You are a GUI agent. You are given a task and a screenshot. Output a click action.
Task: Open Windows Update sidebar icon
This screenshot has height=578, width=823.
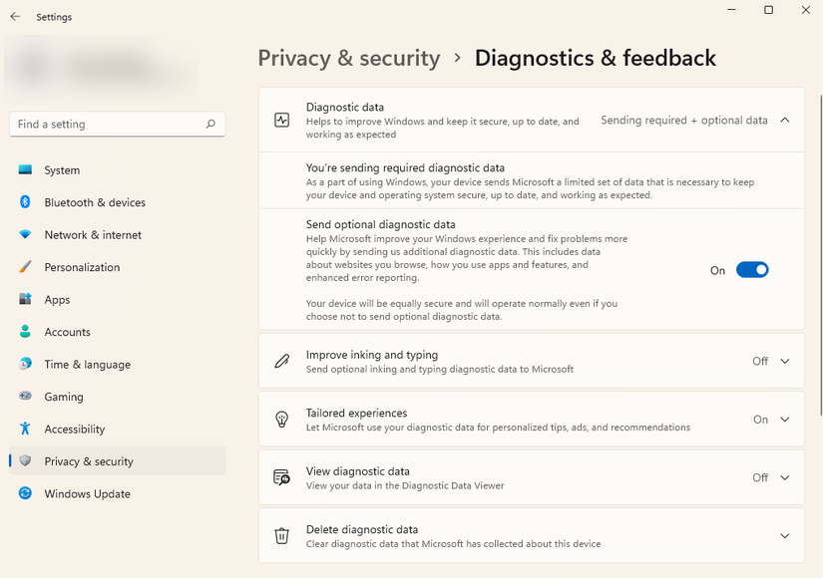[x=26, y=493]
